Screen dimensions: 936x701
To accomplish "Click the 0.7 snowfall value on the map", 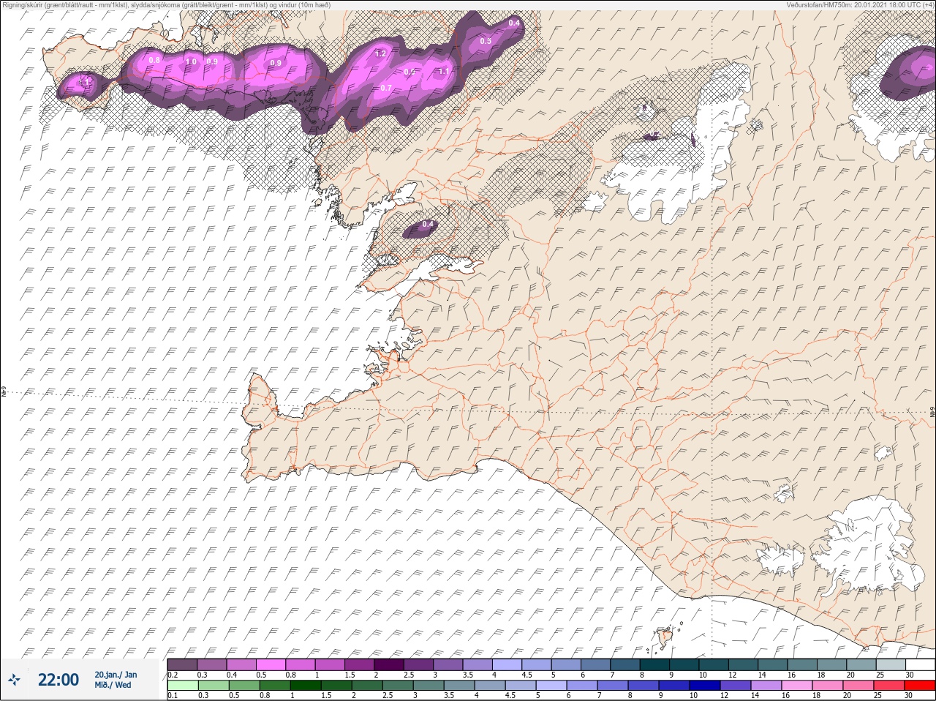I will click(386, 88).
